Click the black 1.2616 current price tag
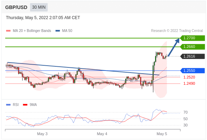207x140 pixels. pyautogui.click(x=192, y=56)
